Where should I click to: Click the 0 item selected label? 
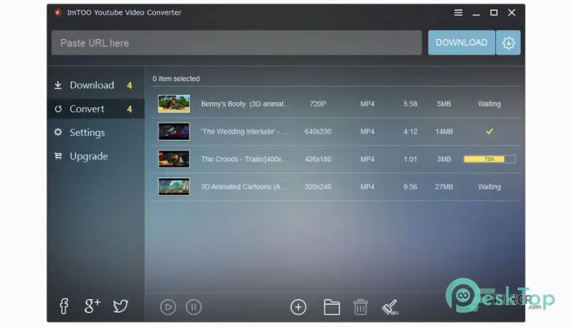pos(176,78)
